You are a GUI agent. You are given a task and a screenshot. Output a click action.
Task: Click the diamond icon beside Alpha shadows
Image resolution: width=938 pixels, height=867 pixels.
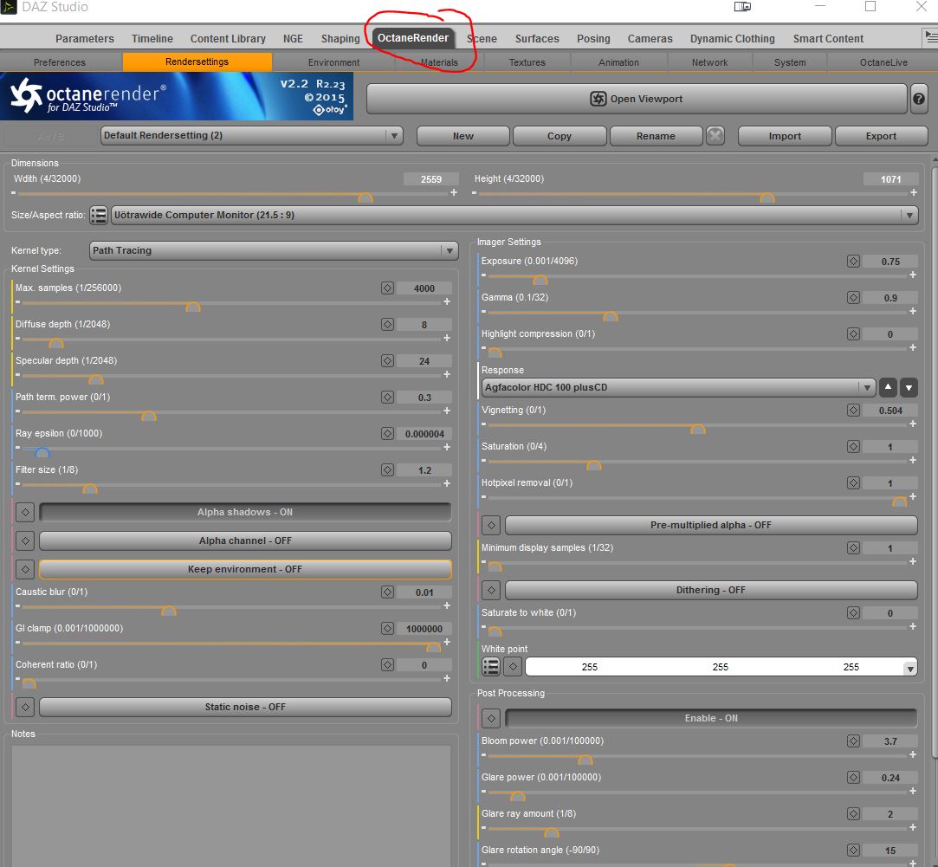click(25, 512)
